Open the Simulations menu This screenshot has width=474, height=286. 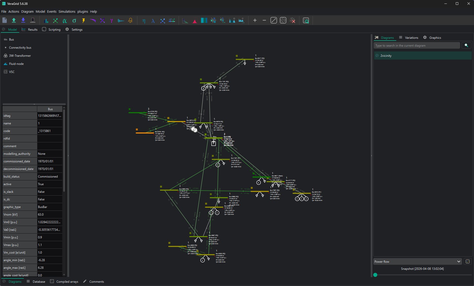pos(67,11)
